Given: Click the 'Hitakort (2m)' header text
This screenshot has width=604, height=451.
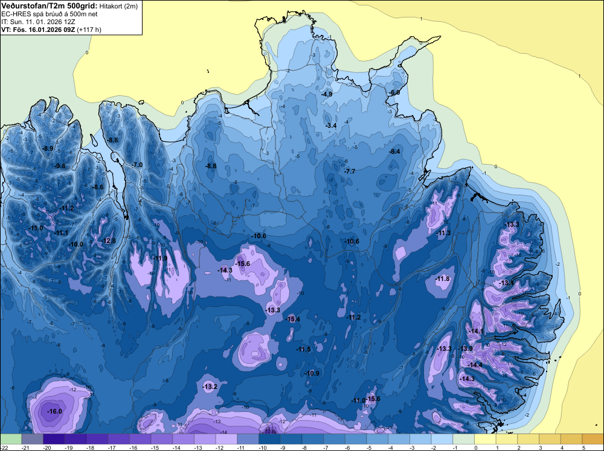Looking at the screenshot, I should (x=118, y=6).
